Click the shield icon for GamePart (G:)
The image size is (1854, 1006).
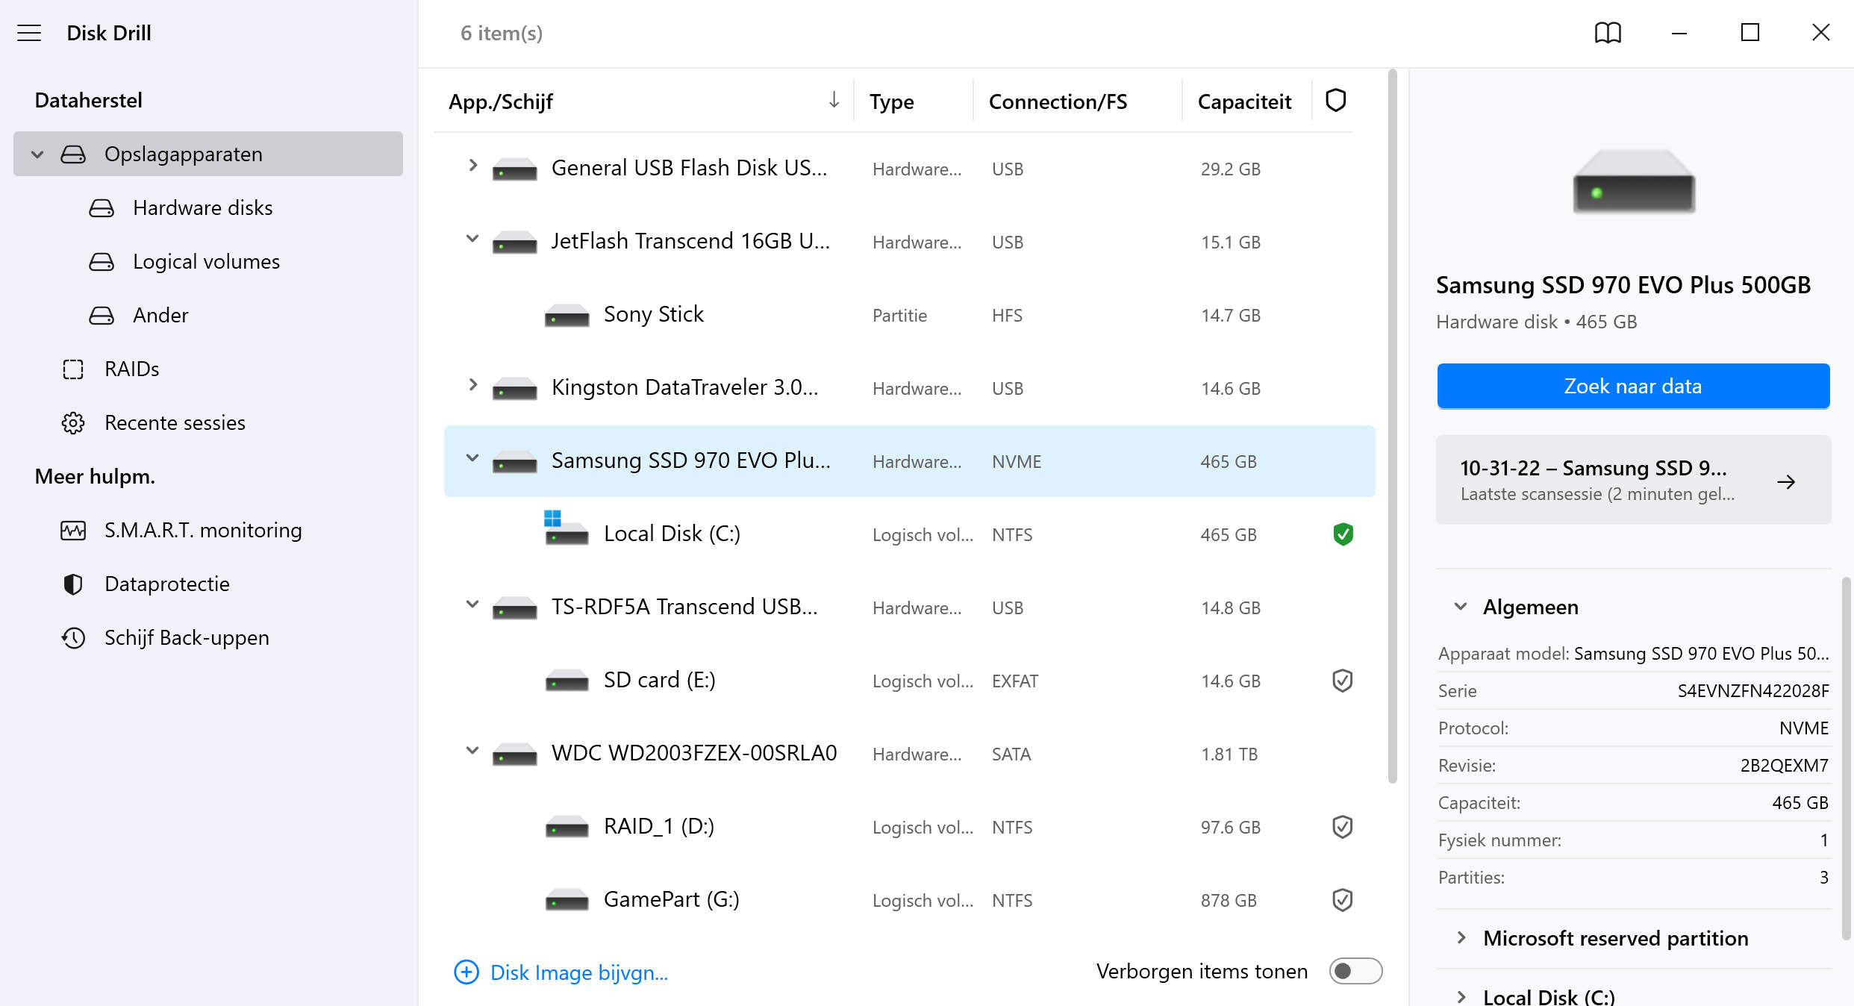[1343, 900]
